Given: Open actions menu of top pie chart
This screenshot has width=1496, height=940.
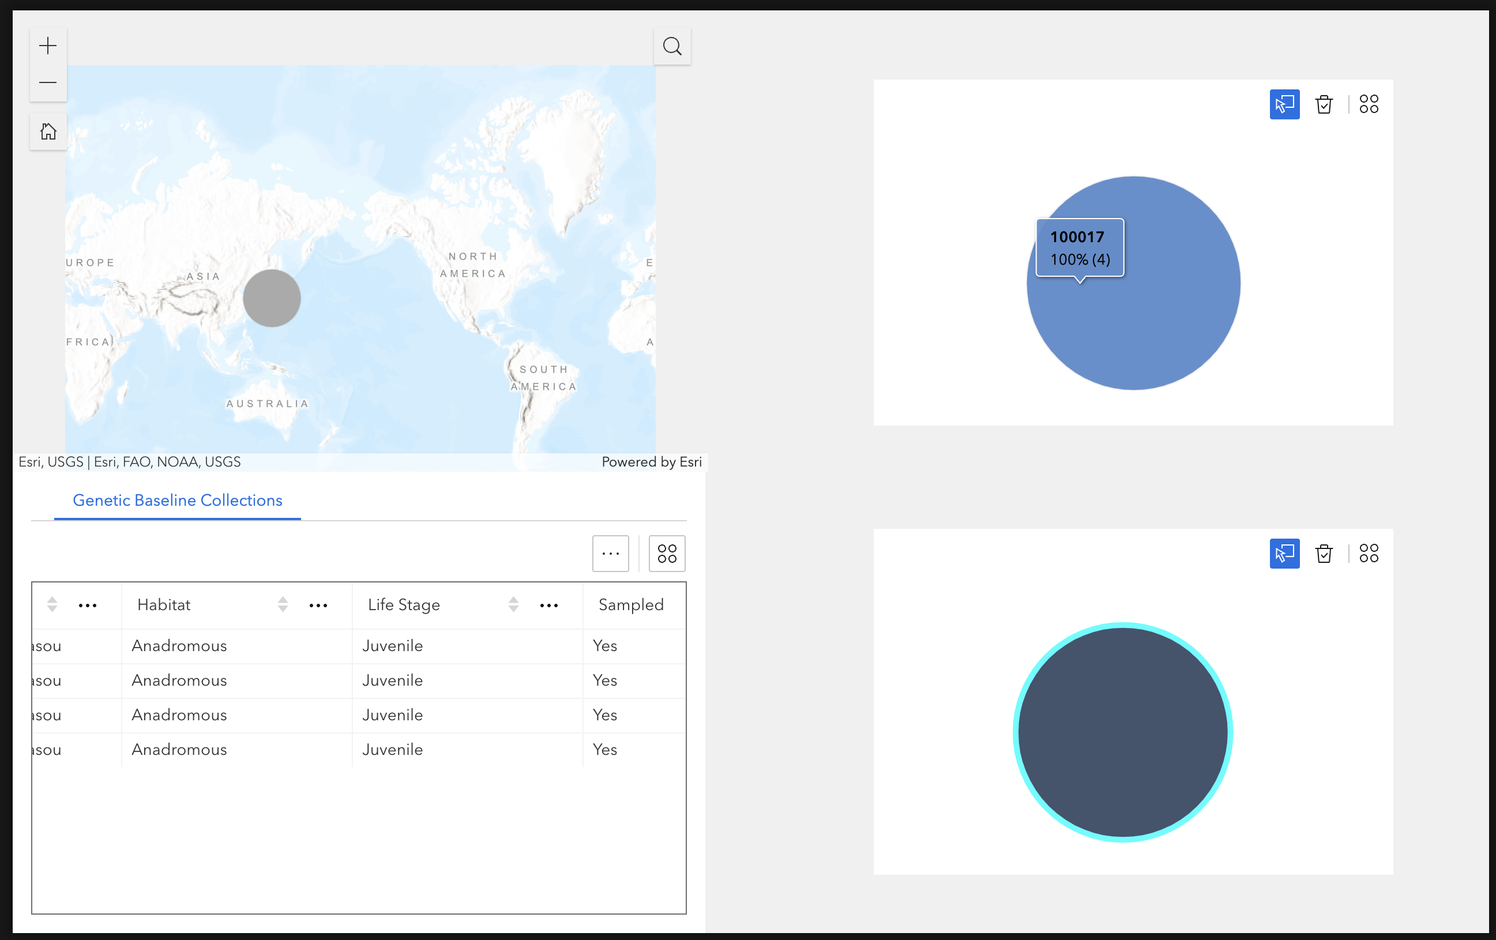Looking at the screenshot, I should click(x=1368, y=104).
